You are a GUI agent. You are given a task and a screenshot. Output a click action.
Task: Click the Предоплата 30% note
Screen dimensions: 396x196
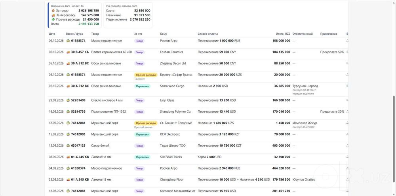pos(332,111)
